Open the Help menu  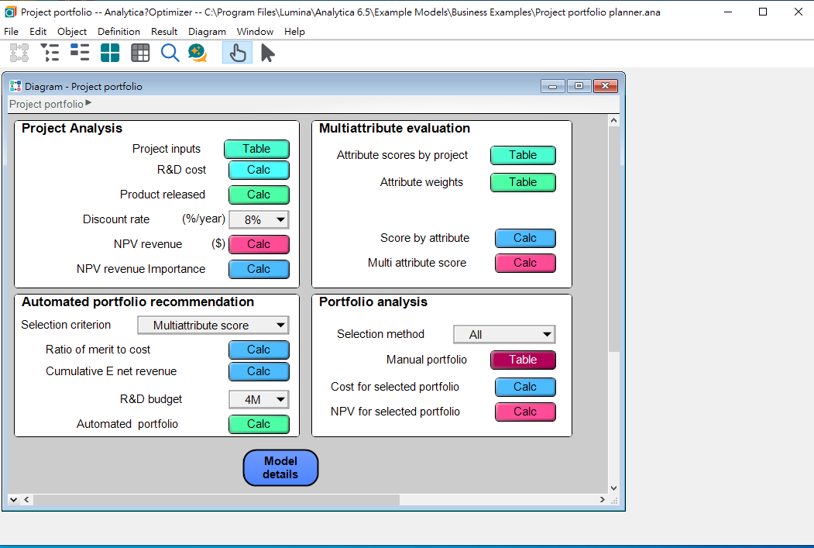click(294, 32)
